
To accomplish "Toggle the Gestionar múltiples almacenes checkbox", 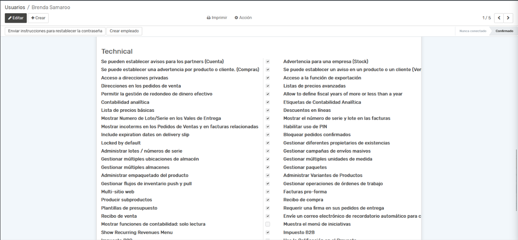I will tap(268, 167).
